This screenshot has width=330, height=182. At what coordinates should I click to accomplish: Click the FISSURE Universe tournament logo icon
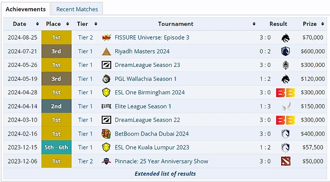point(106,37)
